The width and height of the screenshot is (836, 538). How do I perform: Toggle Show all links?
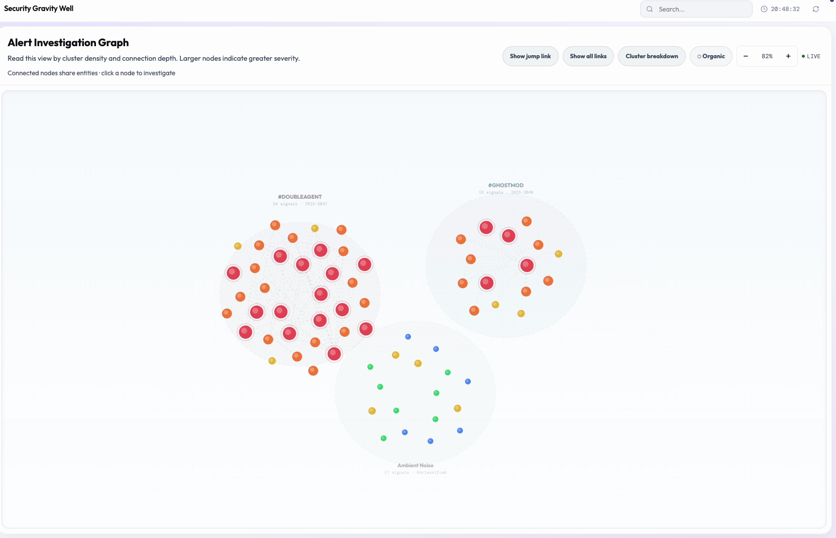[x=588, y=56]
